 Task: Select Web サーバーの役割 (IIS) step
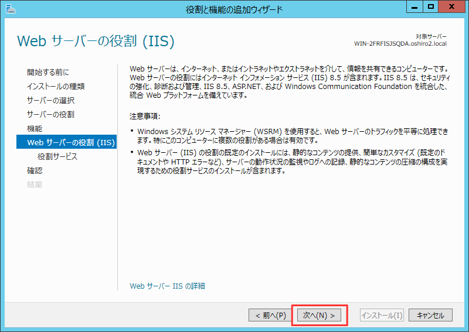tap(66, 142)
